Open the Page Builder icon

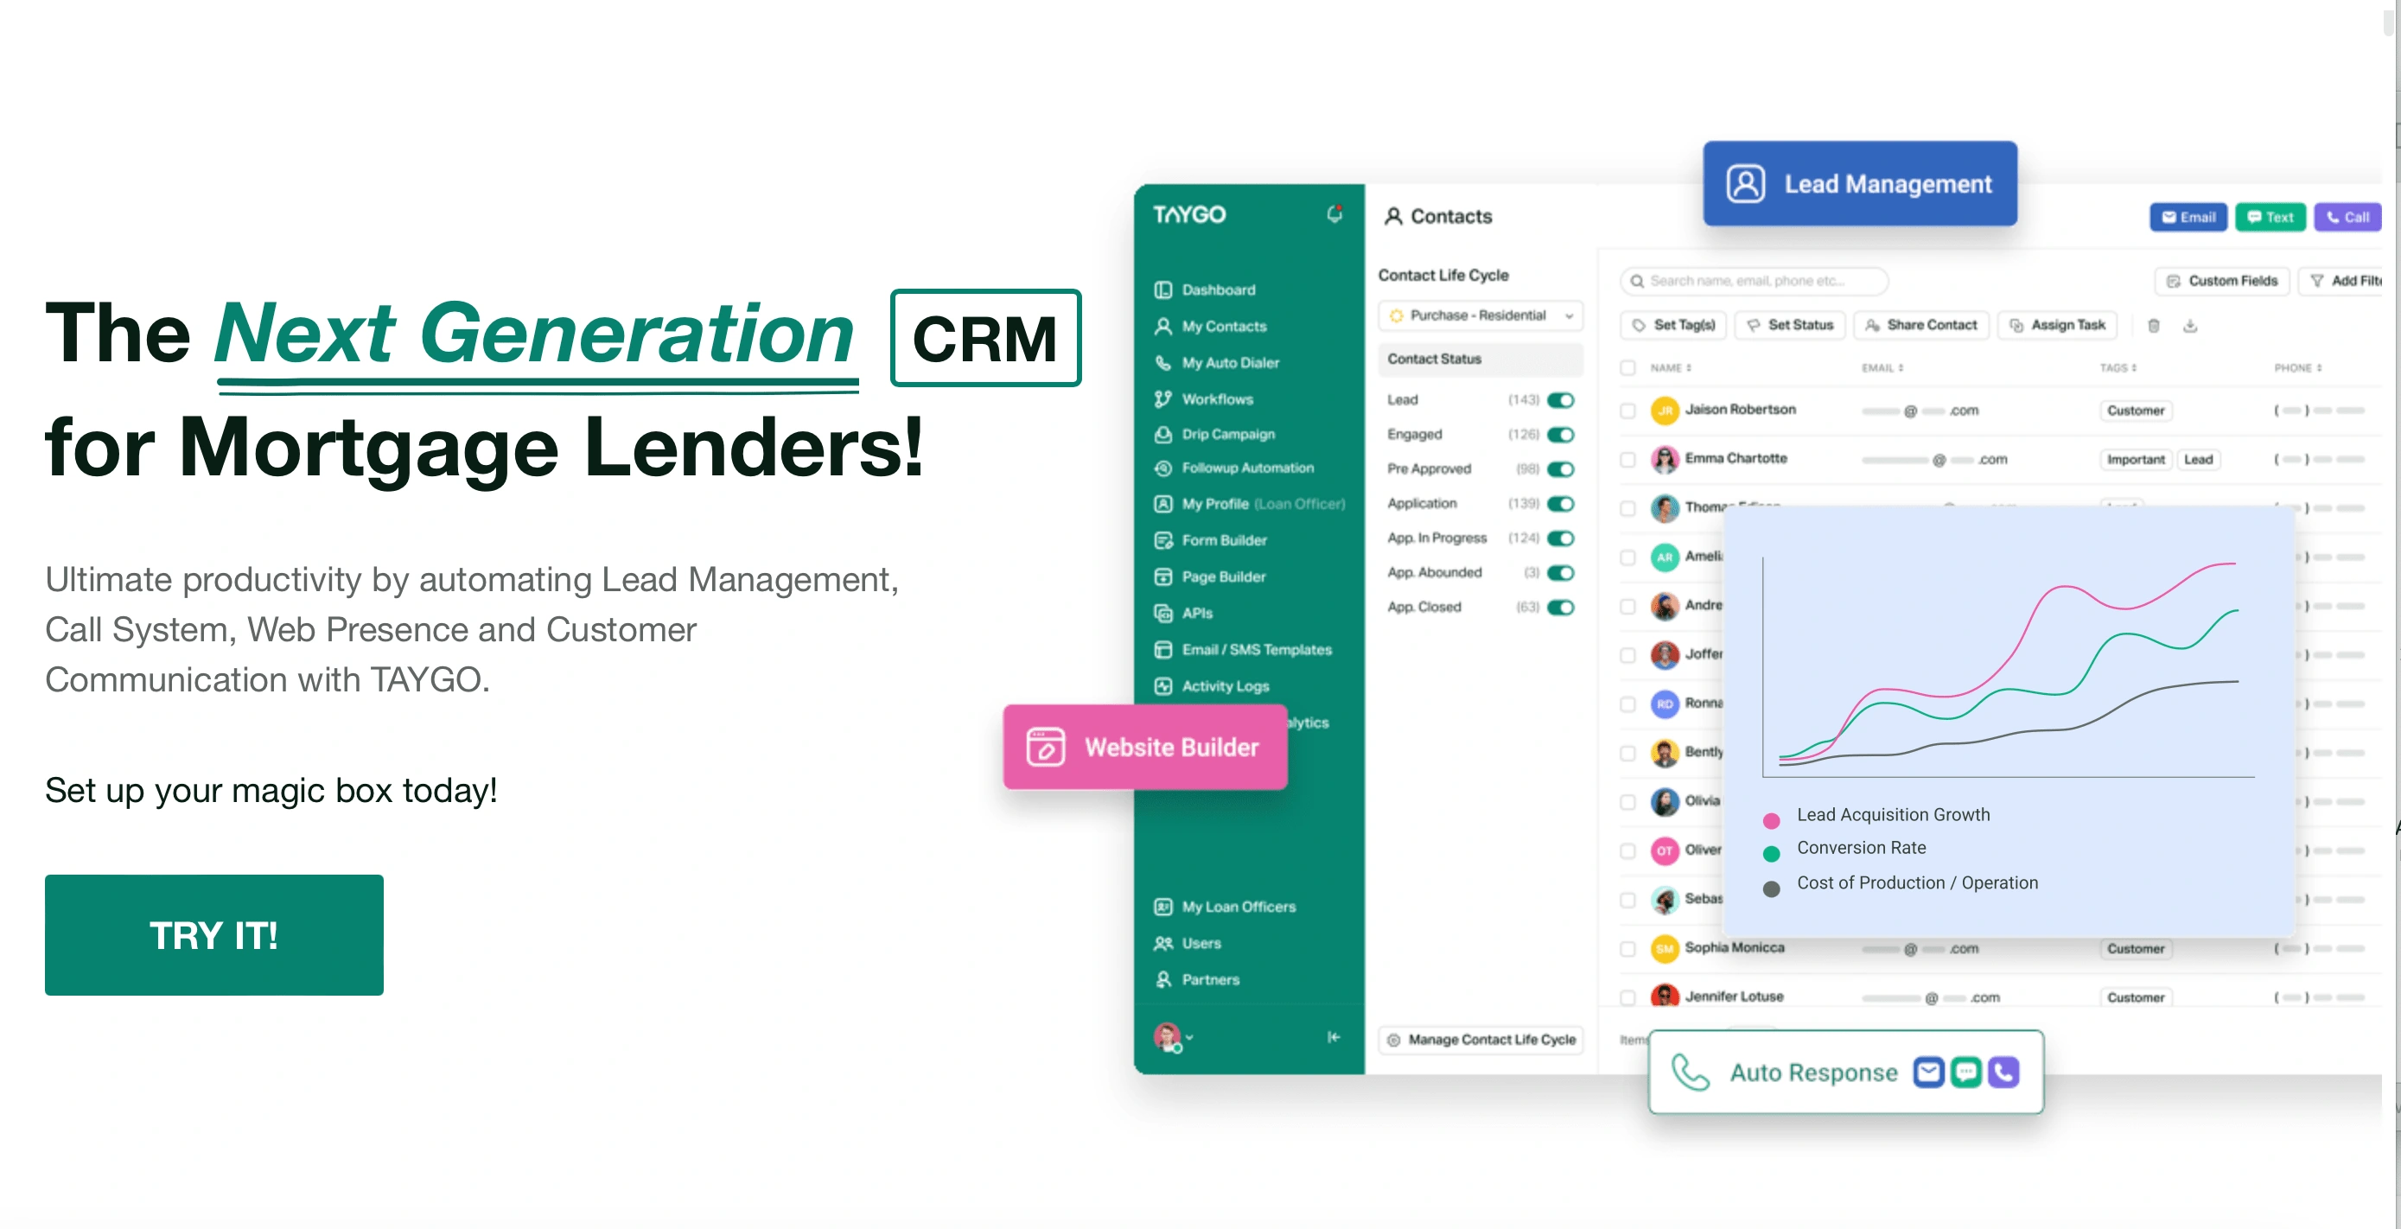click(x=1166, y=574)
